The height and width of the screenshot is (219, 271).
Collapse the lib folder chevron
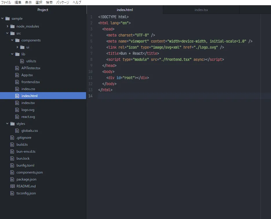(12, 54)
